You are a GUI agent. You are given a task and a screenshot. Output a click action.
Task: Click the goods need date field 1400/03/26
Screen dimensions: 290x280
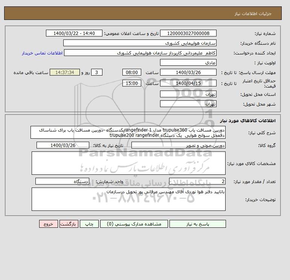(63, 145)
